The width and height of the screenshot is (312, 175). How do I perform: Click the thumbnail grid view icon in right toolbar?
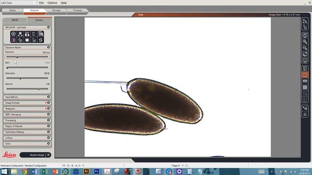tap(305, 87)
